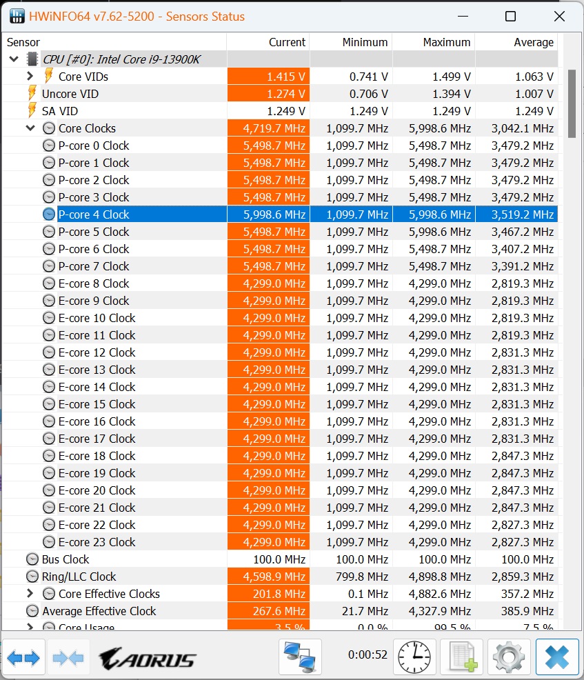Screen dimensions: 584x680
Task: Click the 0:00:52 elapsed time display
Action: pyautogui.click(x=367, y=654)
